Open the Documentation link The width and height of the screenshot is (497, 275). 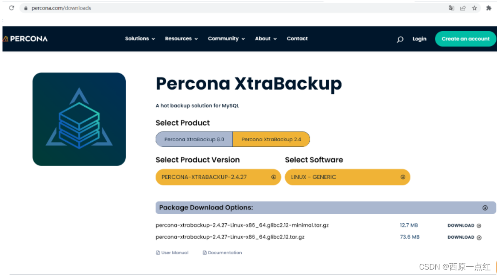click(x=225, y=253)
